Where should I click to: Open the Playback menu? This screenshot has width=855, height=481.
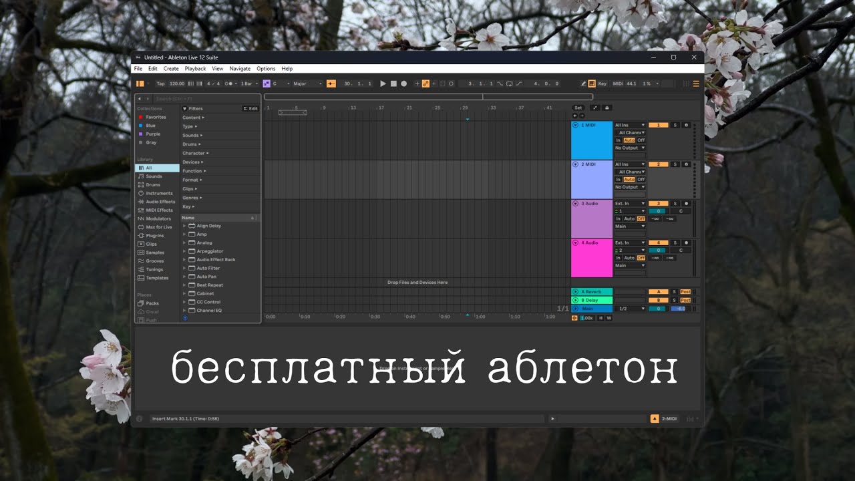click(x=196, y=69)
